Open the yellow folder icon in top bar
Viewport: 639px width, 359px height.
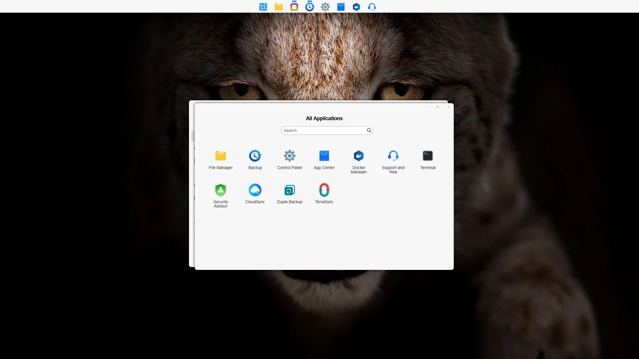[279, 7]
